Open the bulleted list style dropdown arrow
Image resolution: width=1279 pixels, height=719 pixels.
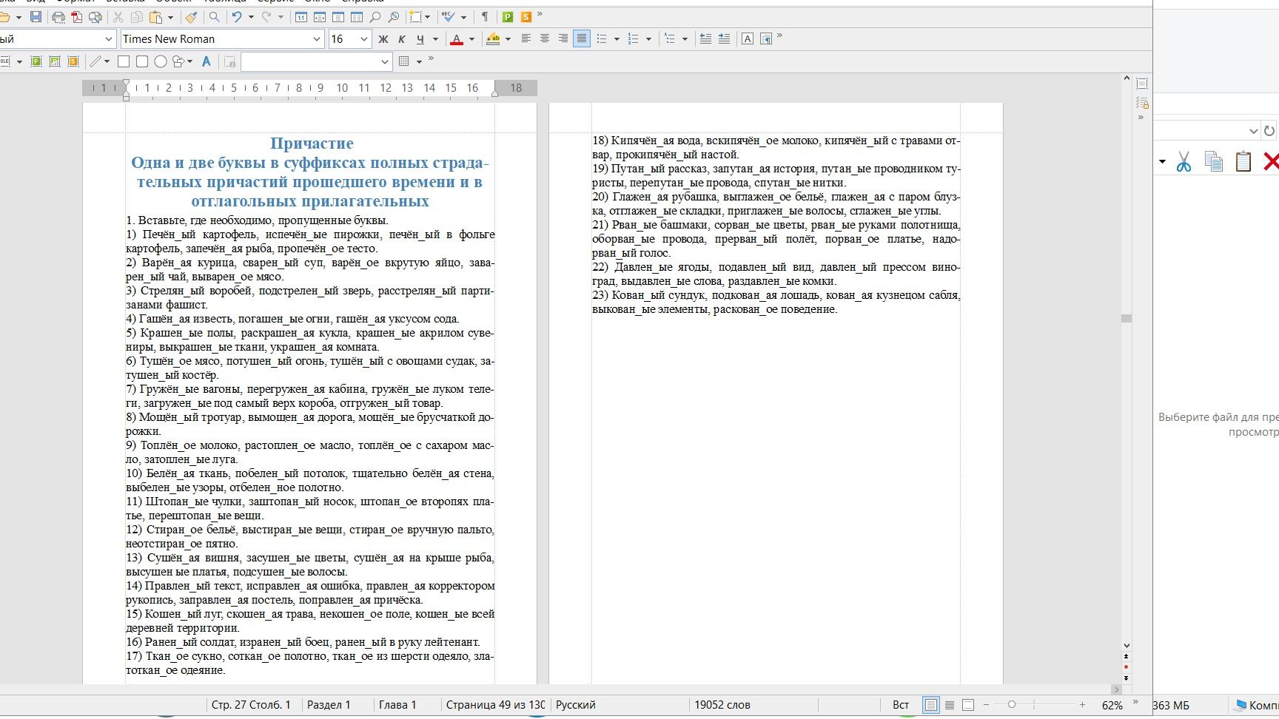(x=617, y=39)
